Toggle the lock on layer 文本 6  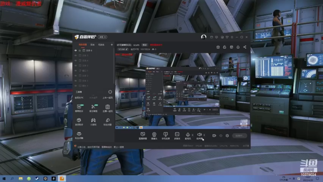pos(80,50)
